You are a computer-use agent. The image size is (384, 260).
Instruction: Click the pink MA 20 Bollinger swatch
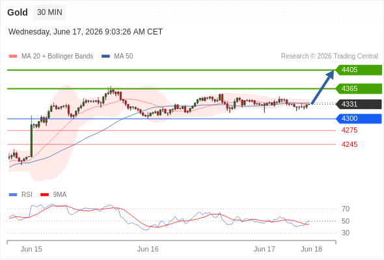pos(13,57)
